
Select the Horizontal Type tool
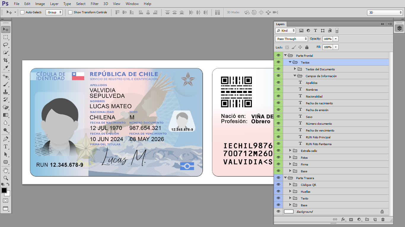pyautogui.click(x=6, y=147)
